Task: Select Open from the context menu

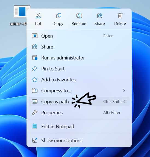Action: coord(79,36)
